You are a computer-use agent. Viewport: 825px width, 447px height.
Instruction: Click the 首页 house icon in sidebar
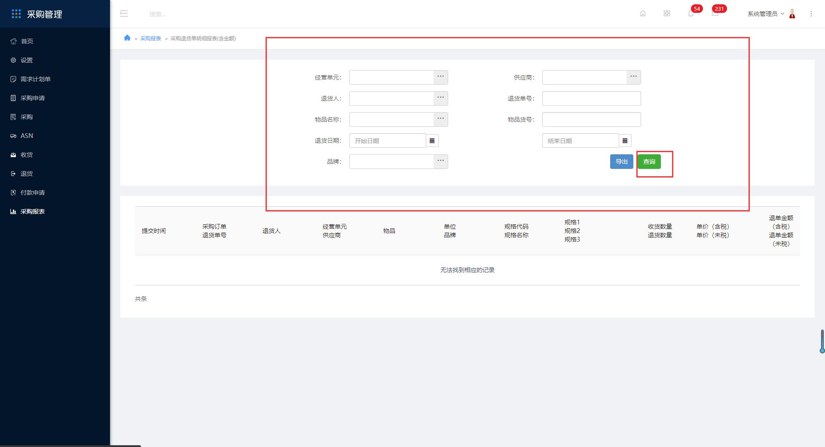tap(13, 41)
